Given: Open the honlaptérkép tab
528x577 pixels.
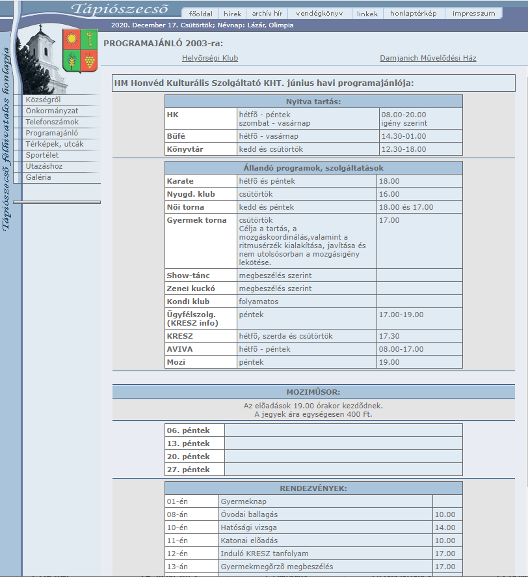Looking at the screenshot, I should point(413,14).
